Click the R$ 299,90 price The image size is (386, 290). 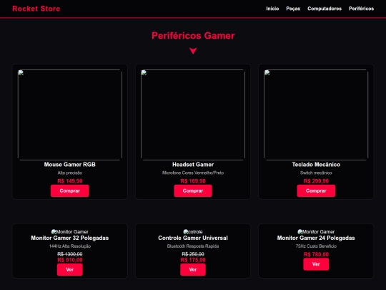click(x=316, y=181)
